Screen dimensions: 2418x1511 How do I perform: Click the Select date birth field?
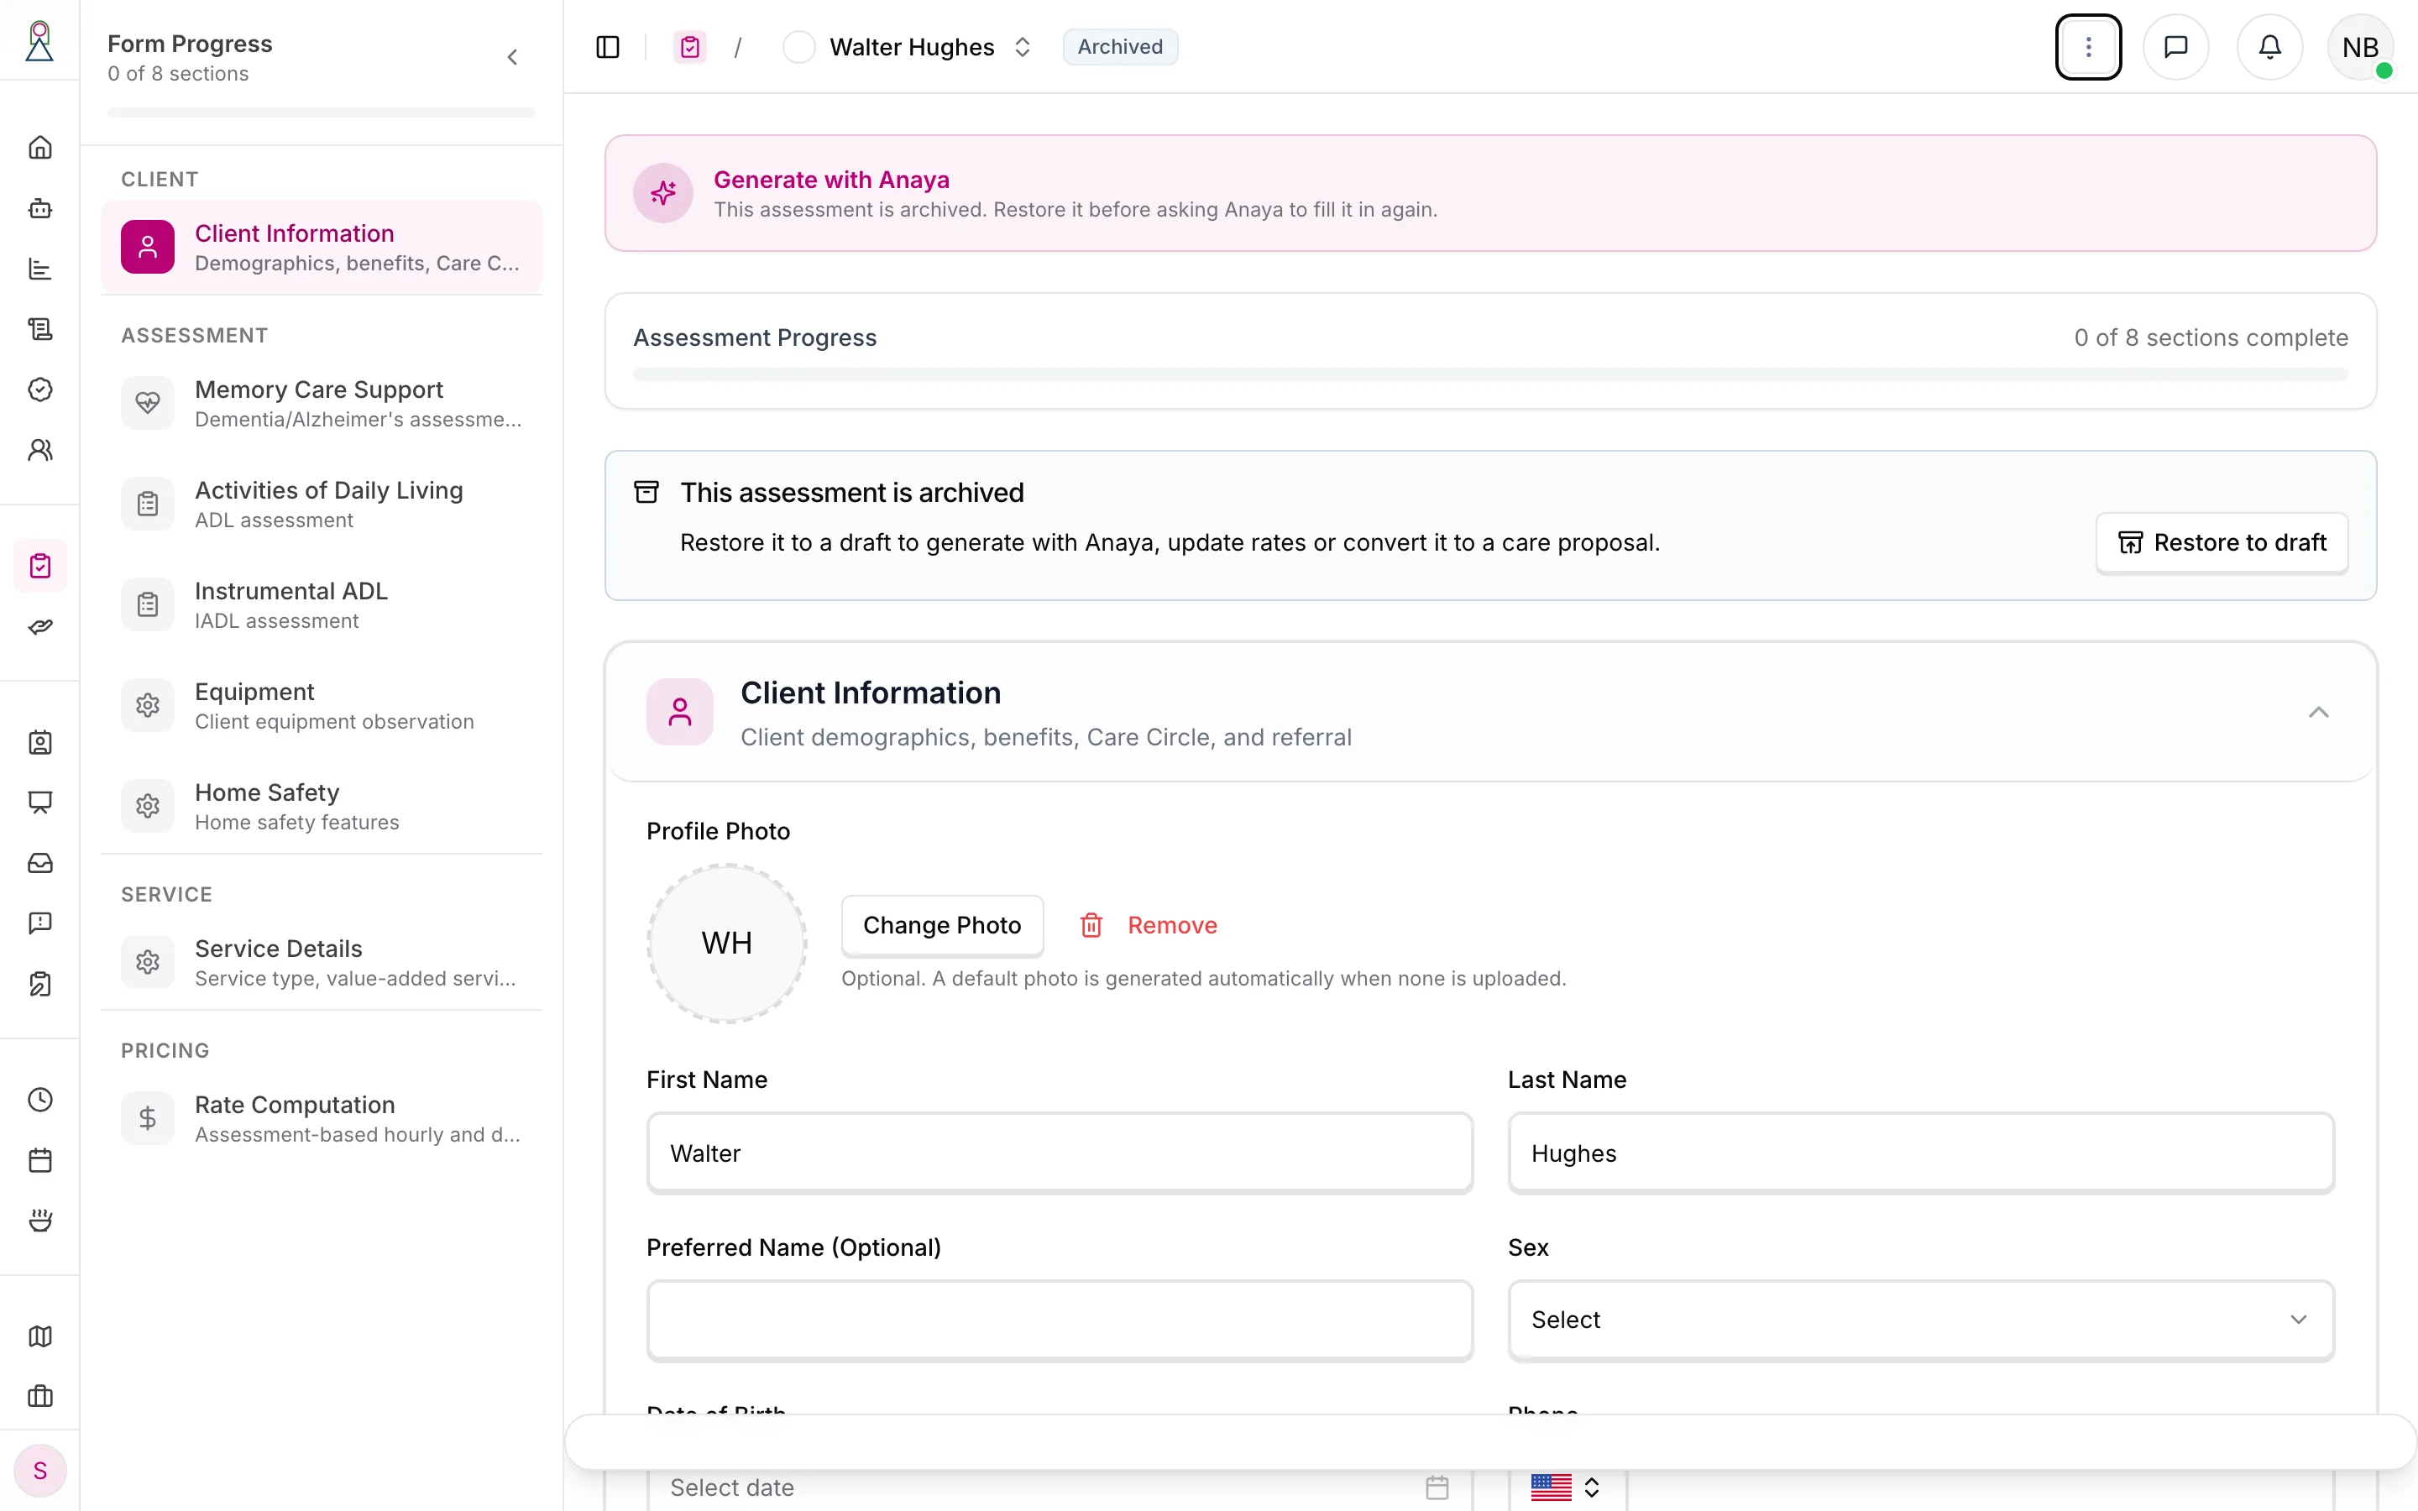pos(1059,1487)
